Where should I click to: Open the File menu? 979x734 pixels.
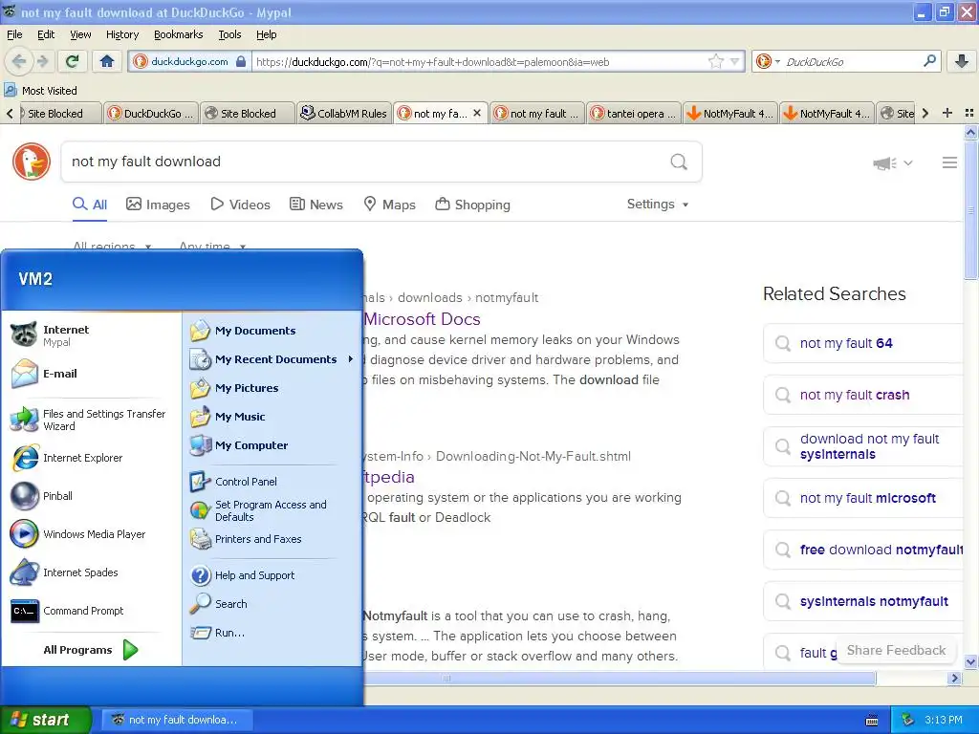14,34
